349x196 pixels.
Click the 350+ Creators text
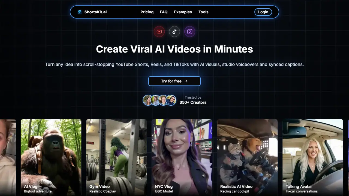click(x=193, y=103)
